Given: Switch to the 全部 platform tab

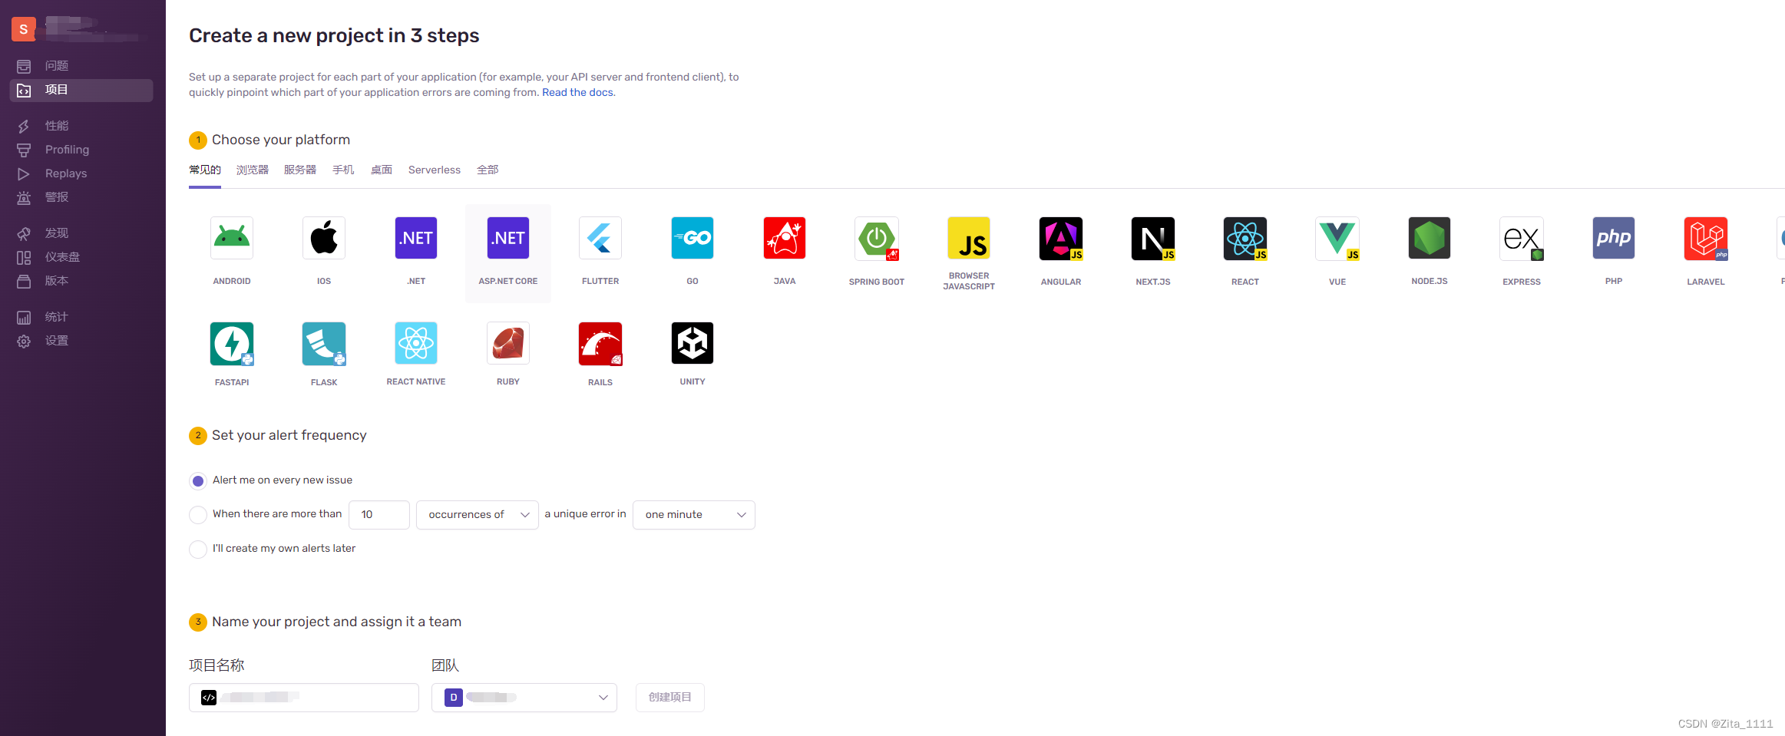Looking at the screenshot, I should pyautogui.click(x=488, y=170).
